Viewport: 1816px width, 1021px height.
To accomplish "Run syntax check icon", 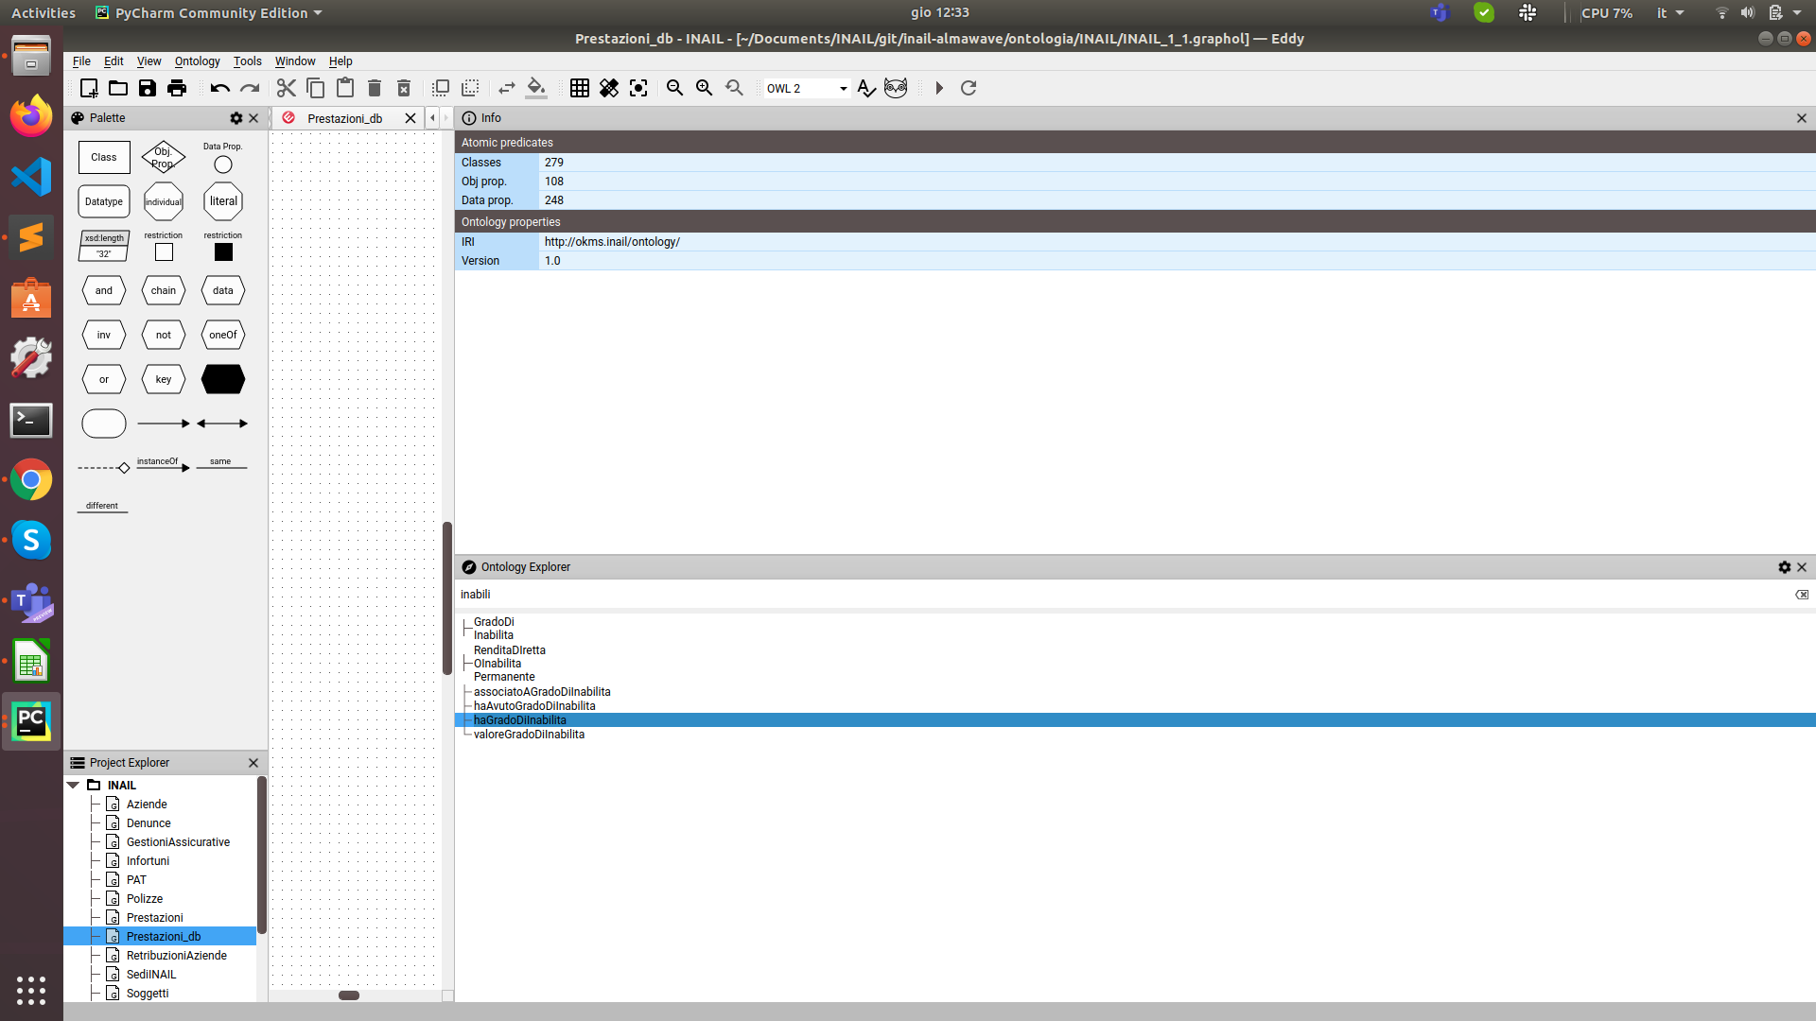I will point(866,88).
